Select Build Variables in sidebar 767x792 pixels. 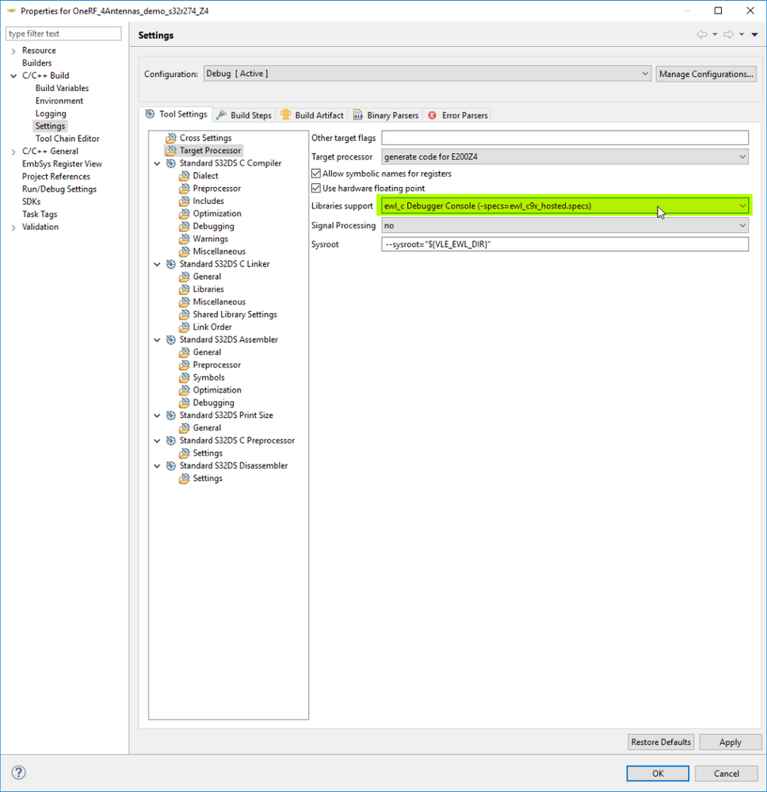pos(62,88)
